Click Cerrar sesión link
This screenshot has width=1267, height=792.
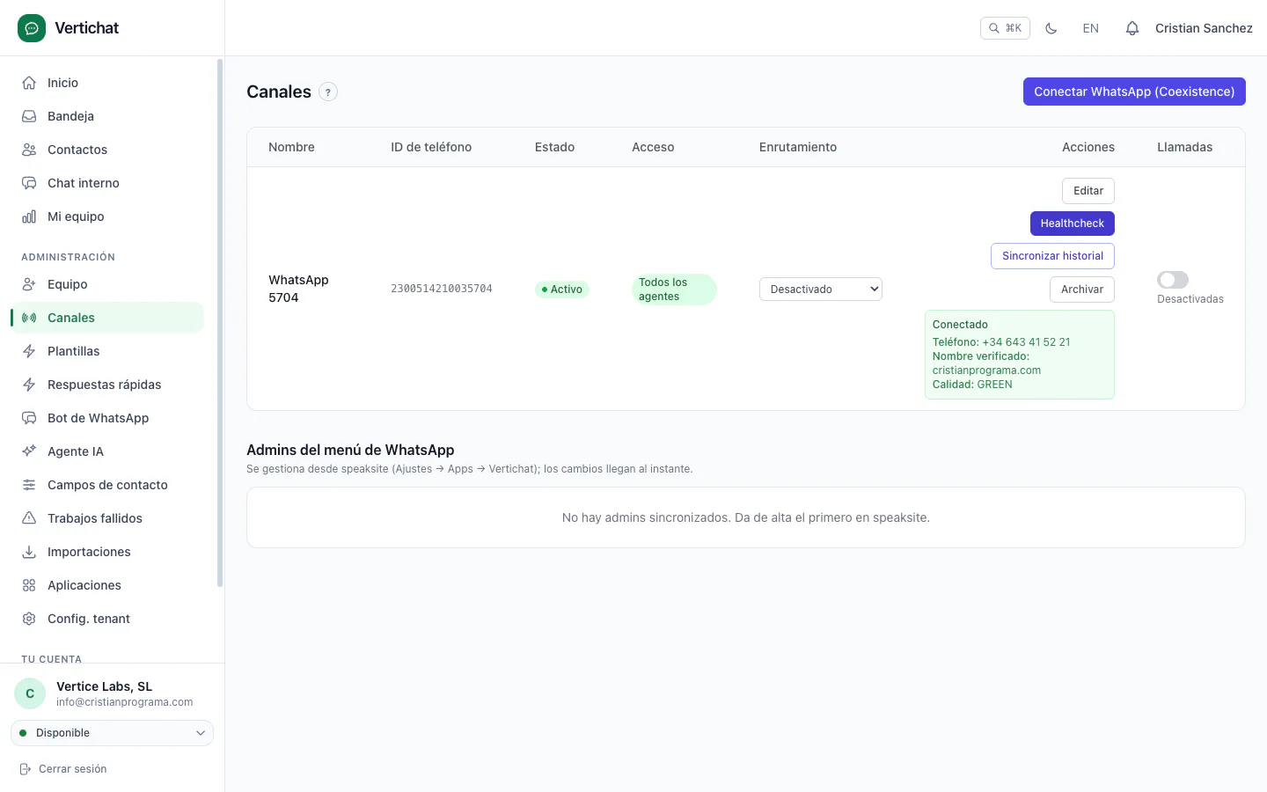point(72,769)
